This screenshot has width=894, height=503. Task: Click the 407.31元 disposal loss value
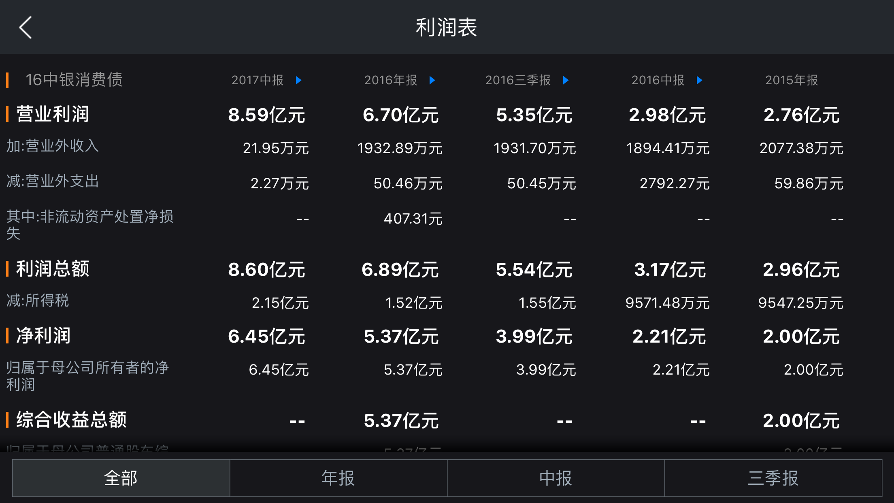(x=413, y=219)
